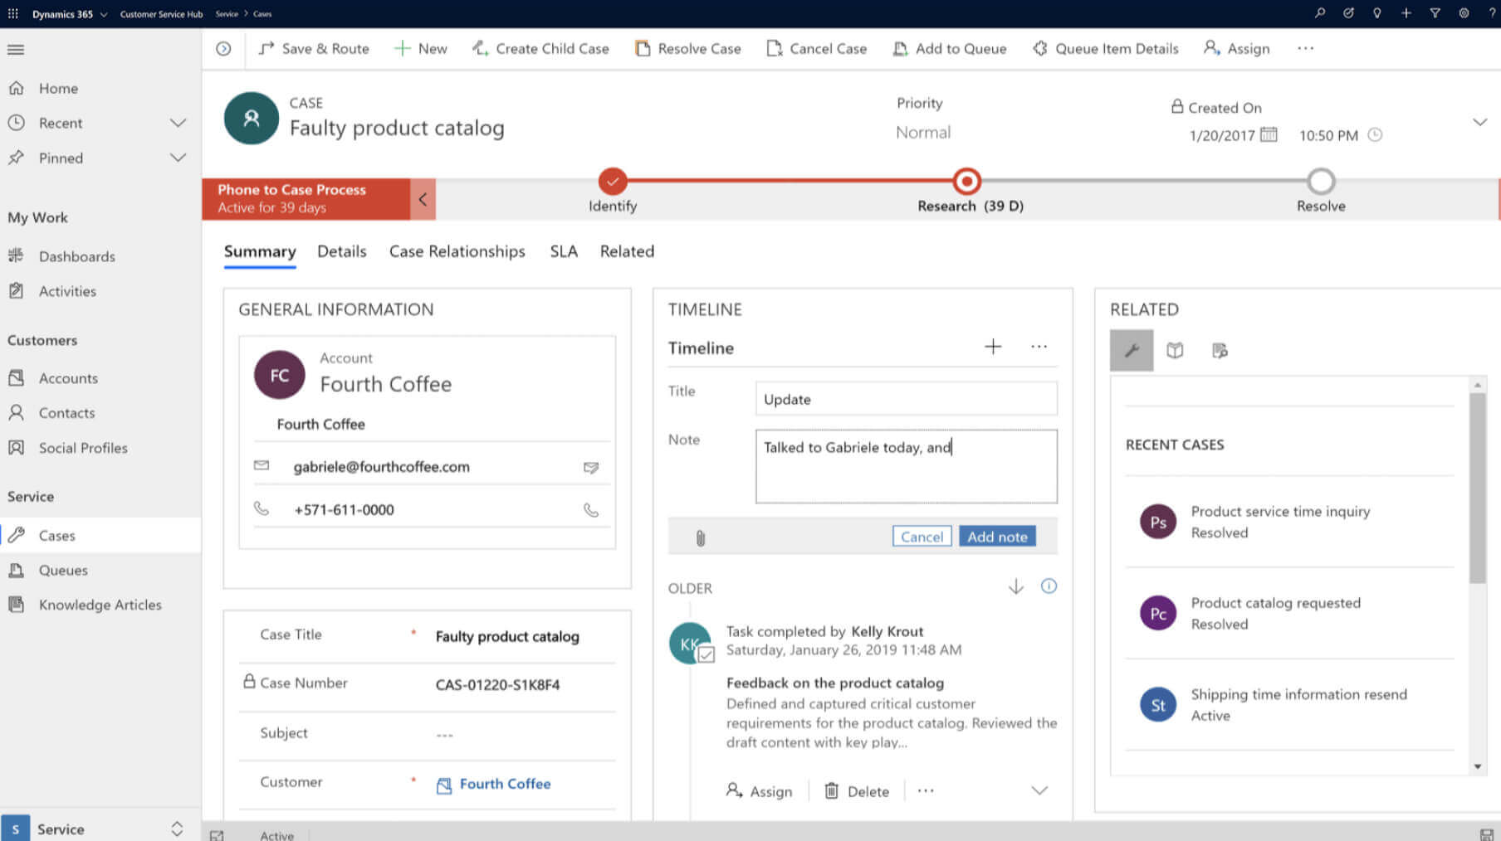Call using the phone icon beside +571-611-0000

click(x=591, y=509)
